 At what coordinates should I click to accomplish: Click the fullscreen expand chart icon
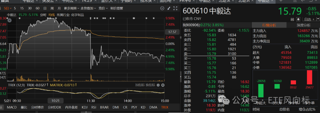175,8
